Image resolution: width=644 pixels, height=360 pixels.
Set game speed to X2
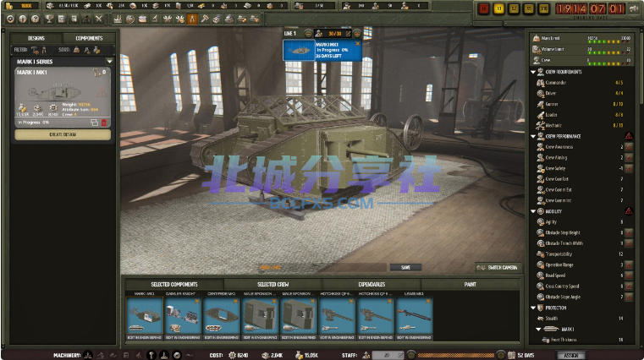point(514,9)
